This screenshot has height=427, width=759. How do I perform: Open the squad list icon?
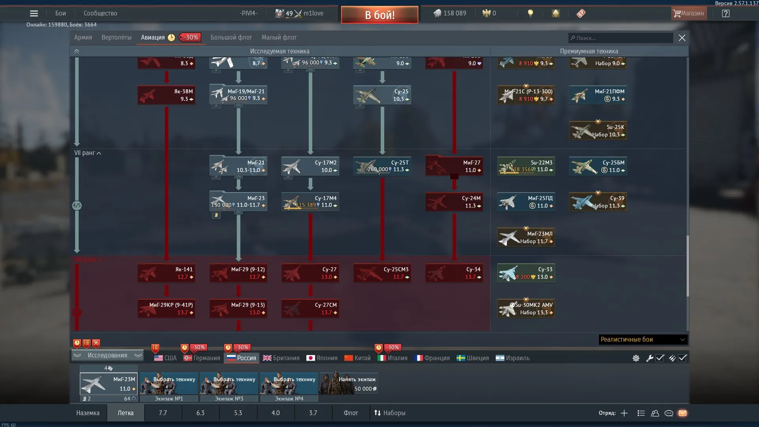[641, 413]
